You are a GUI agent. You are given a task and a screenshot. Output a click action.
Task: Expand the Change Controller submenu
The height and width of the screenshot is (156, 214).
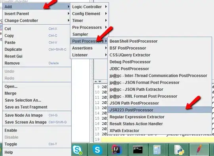pos(37,21)
